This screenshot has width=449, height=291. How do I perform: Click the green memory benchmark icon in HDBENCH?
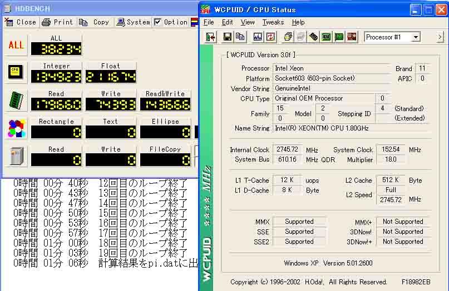(16, 100)
